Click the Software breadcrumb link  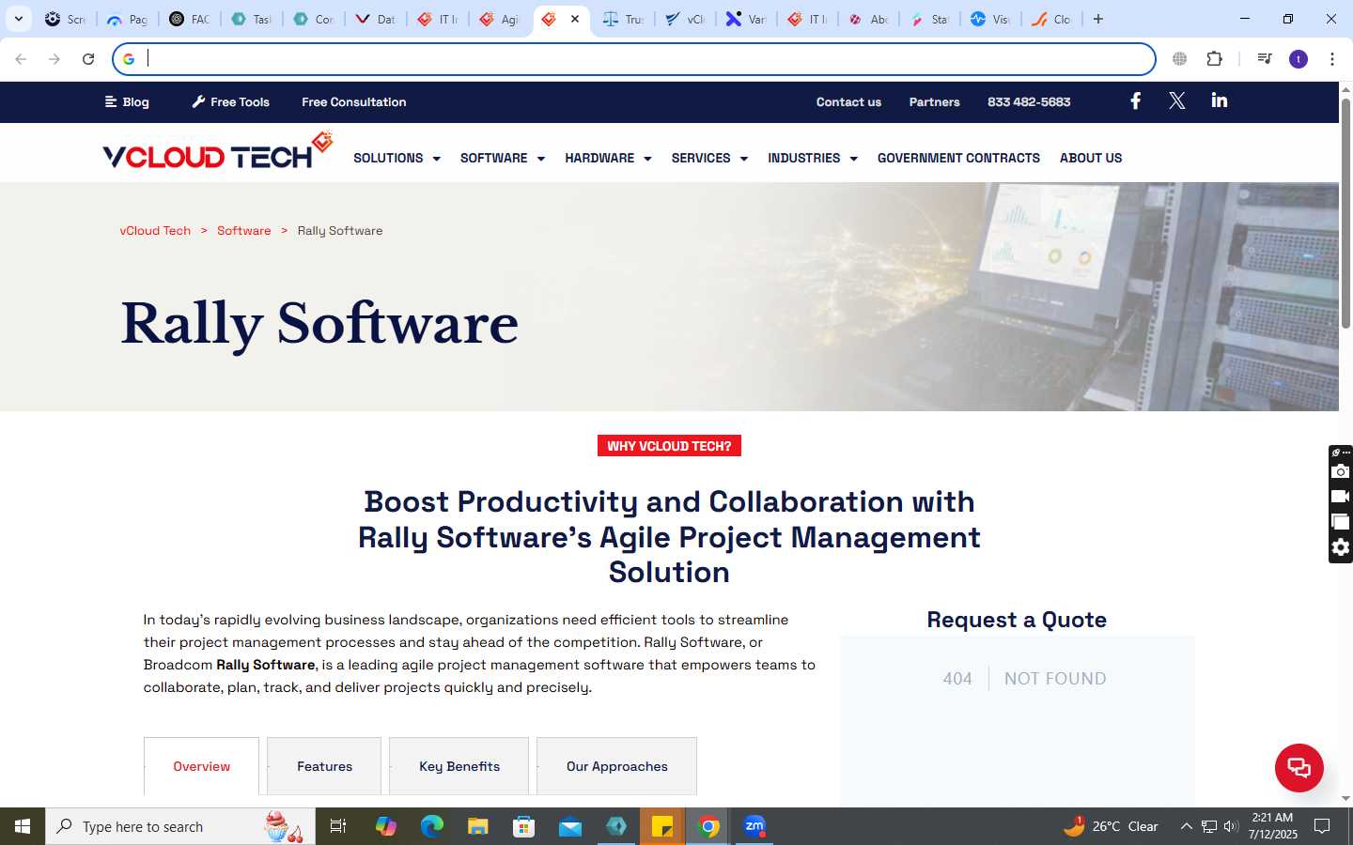243,230
